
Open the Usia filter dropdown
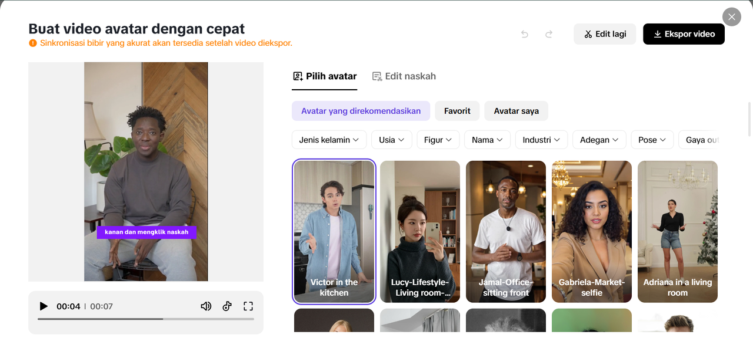(x=391, y=140)
